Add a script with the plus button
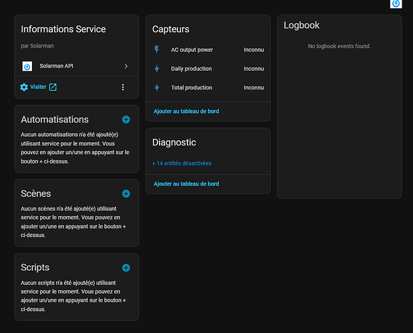This screenshot has height=333, width=413. pyautogui.click(x=126, y=268)
